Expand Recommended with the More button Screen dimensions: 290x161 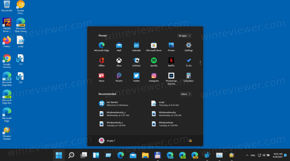point(186,94)
